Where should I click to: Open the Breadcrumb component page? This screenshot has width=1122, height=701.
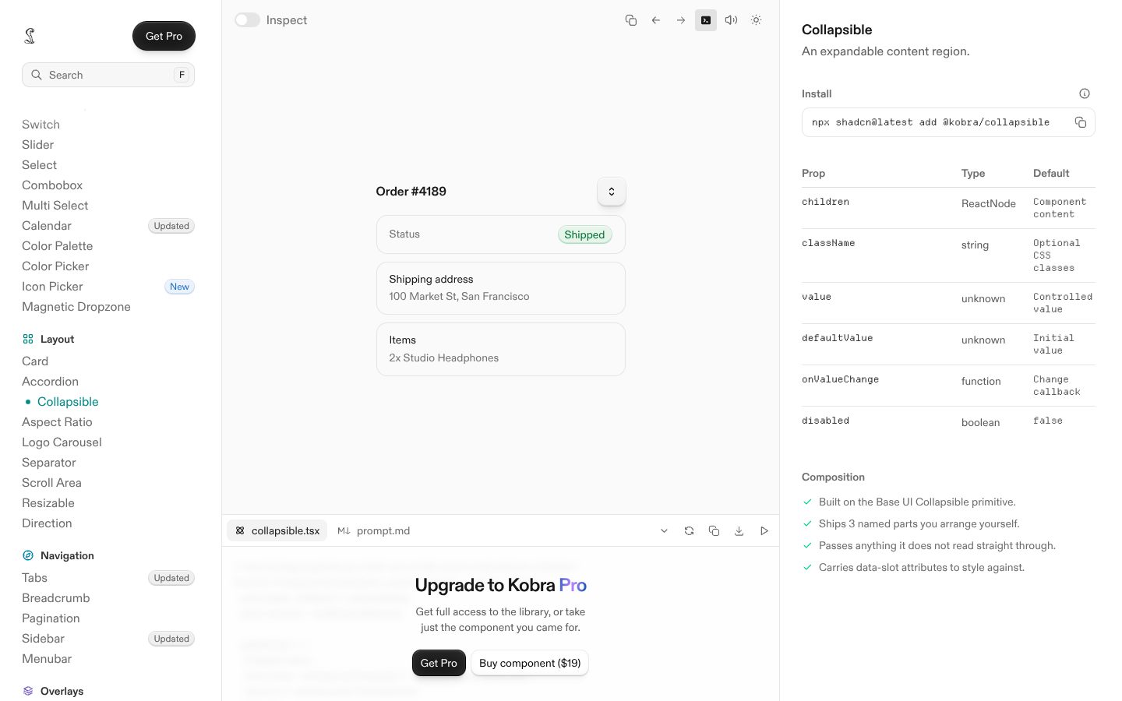tap(56, 598)
